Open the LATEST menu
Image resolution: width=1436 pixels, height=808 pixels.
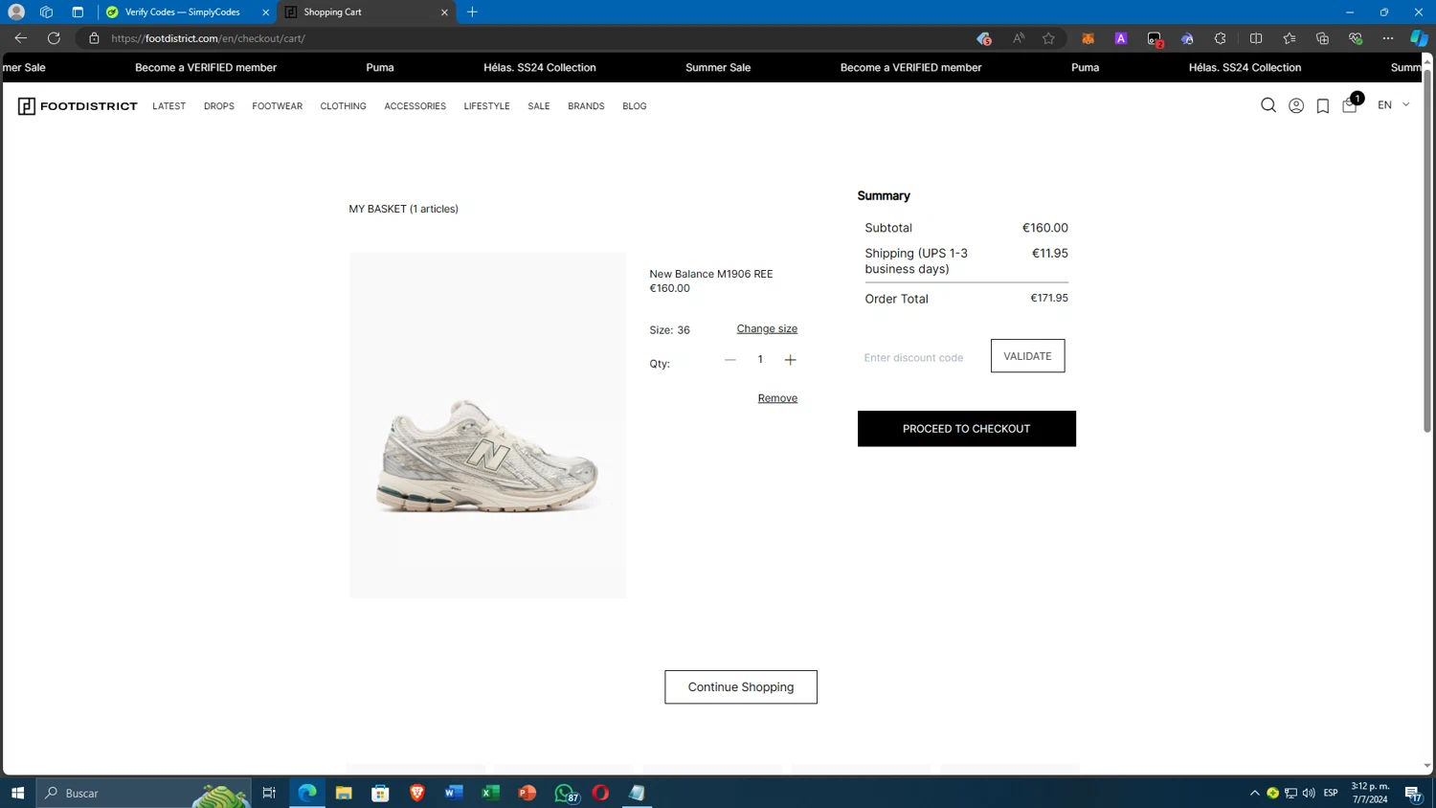(169, 106)
